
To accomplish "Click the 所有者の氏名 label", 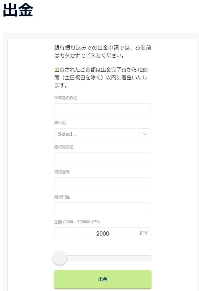I will pos(66,98).
